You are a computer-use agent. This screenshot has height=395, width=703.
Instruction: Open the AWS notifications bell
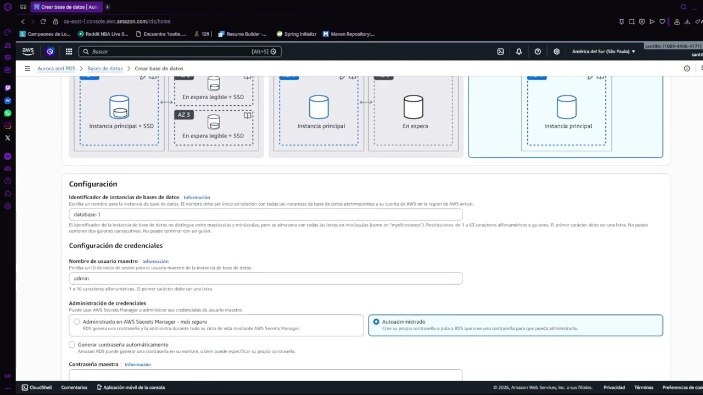coord(519,51)
